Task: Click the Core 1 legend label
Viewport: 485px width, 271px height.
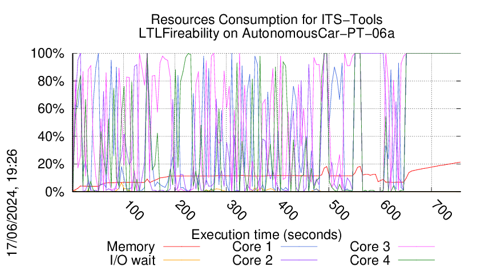Action: pyautogui.click(x=252, y=247)
